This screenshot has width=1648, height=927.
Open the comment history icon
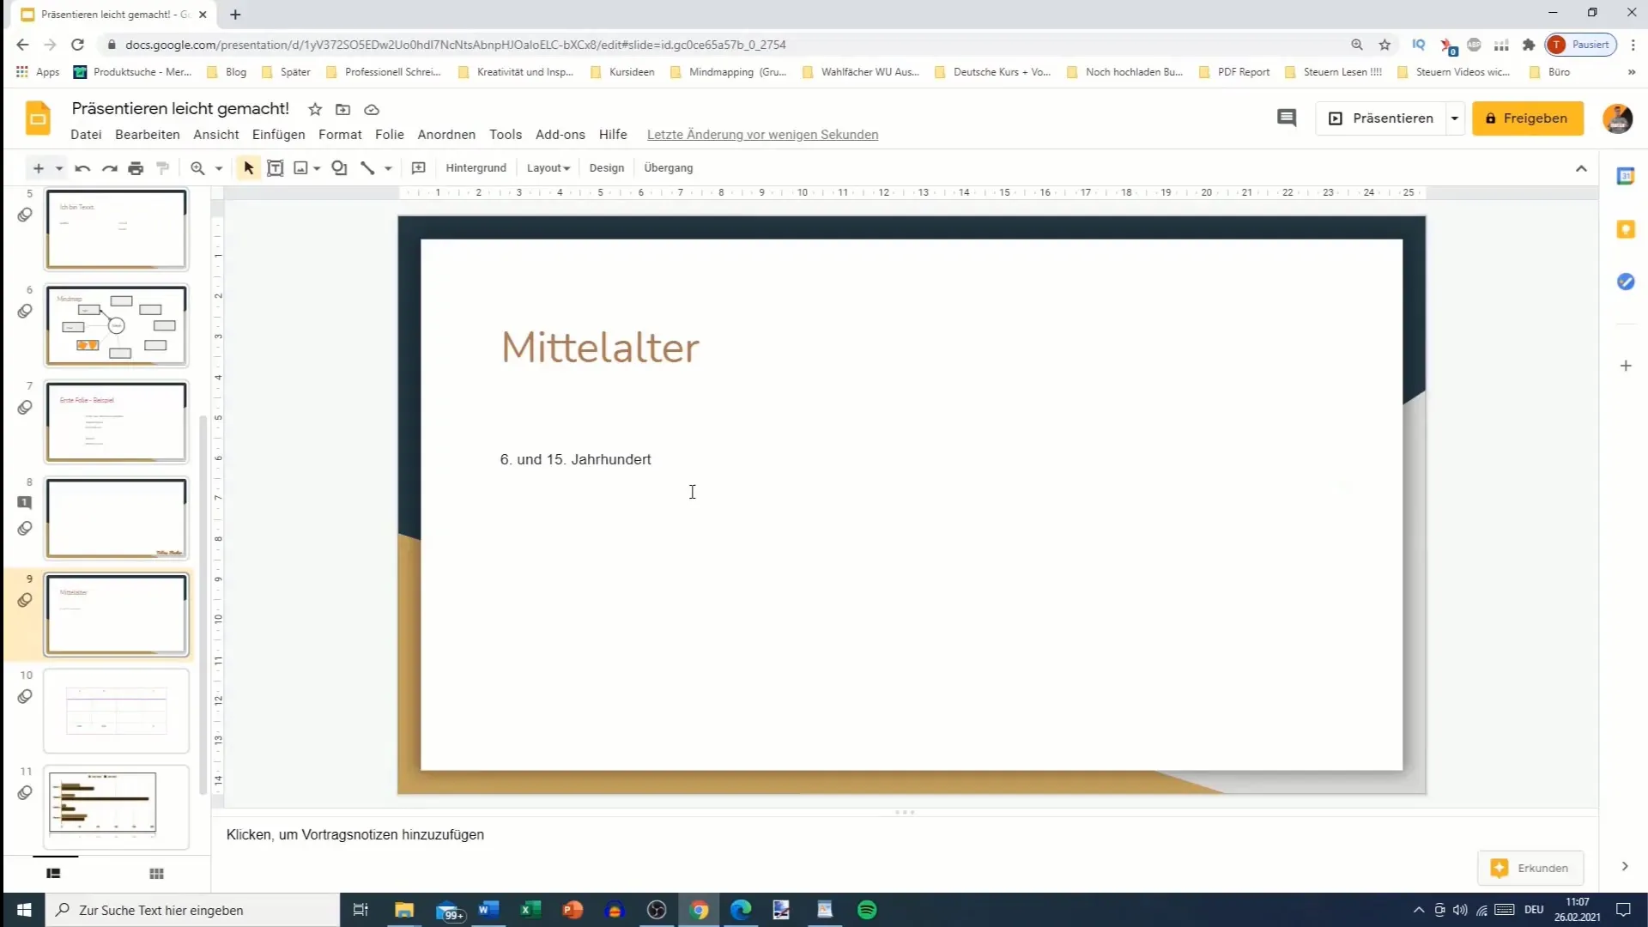(1286, 118)
